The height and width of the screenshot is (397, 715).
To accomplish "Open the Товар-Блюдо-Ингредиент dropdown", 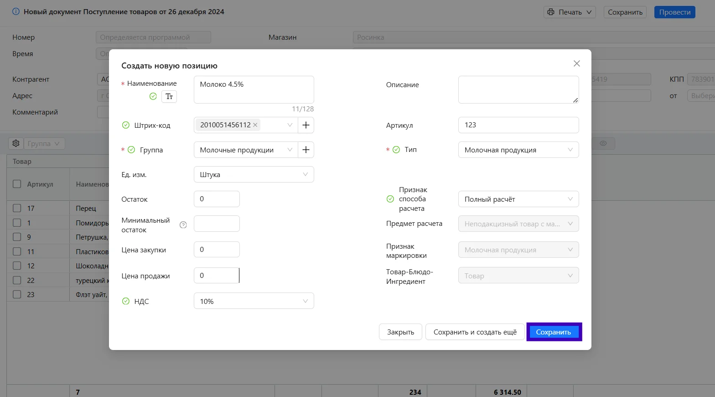I will click(518, 276).
